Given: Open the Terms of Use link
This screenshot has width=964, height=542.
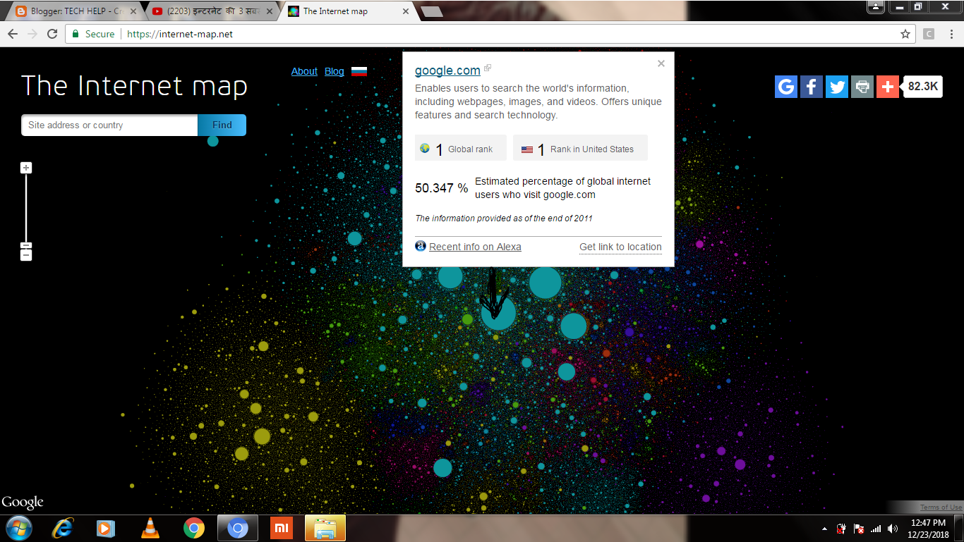Looking at the screenshot, I should click(x=941, y=507).
